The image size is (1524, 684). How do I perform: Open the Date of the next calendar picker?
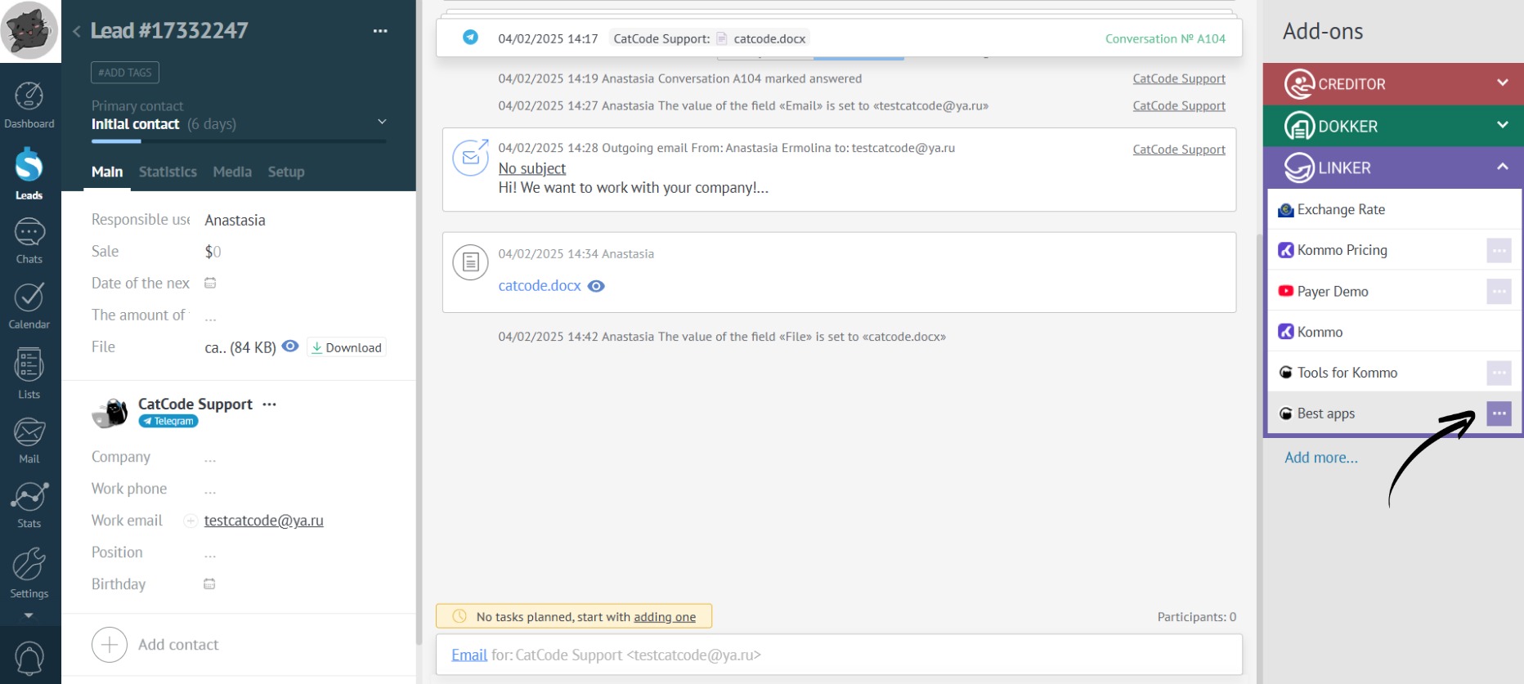(x=210, y=284)
